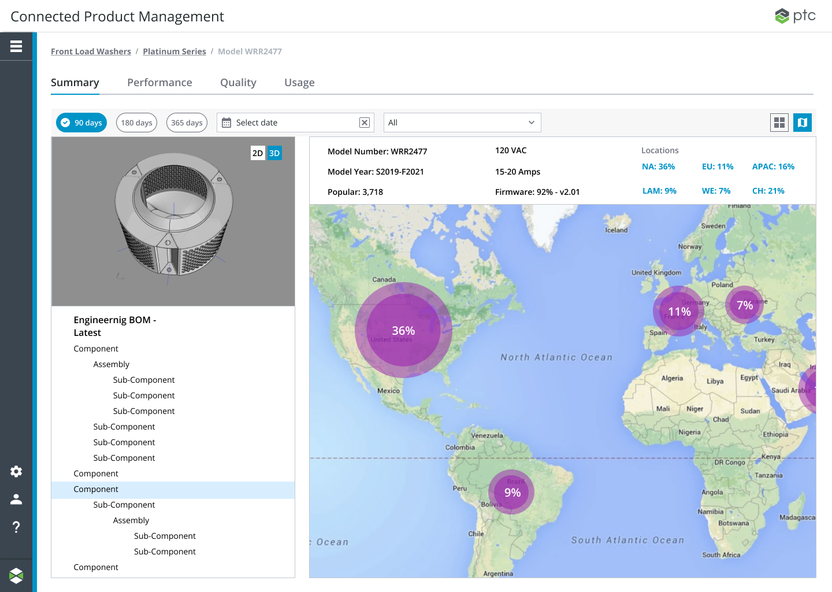Screen dimensions: 832x592
Task: Click the LAM: 9% location link
Action: tap(659, 191)
